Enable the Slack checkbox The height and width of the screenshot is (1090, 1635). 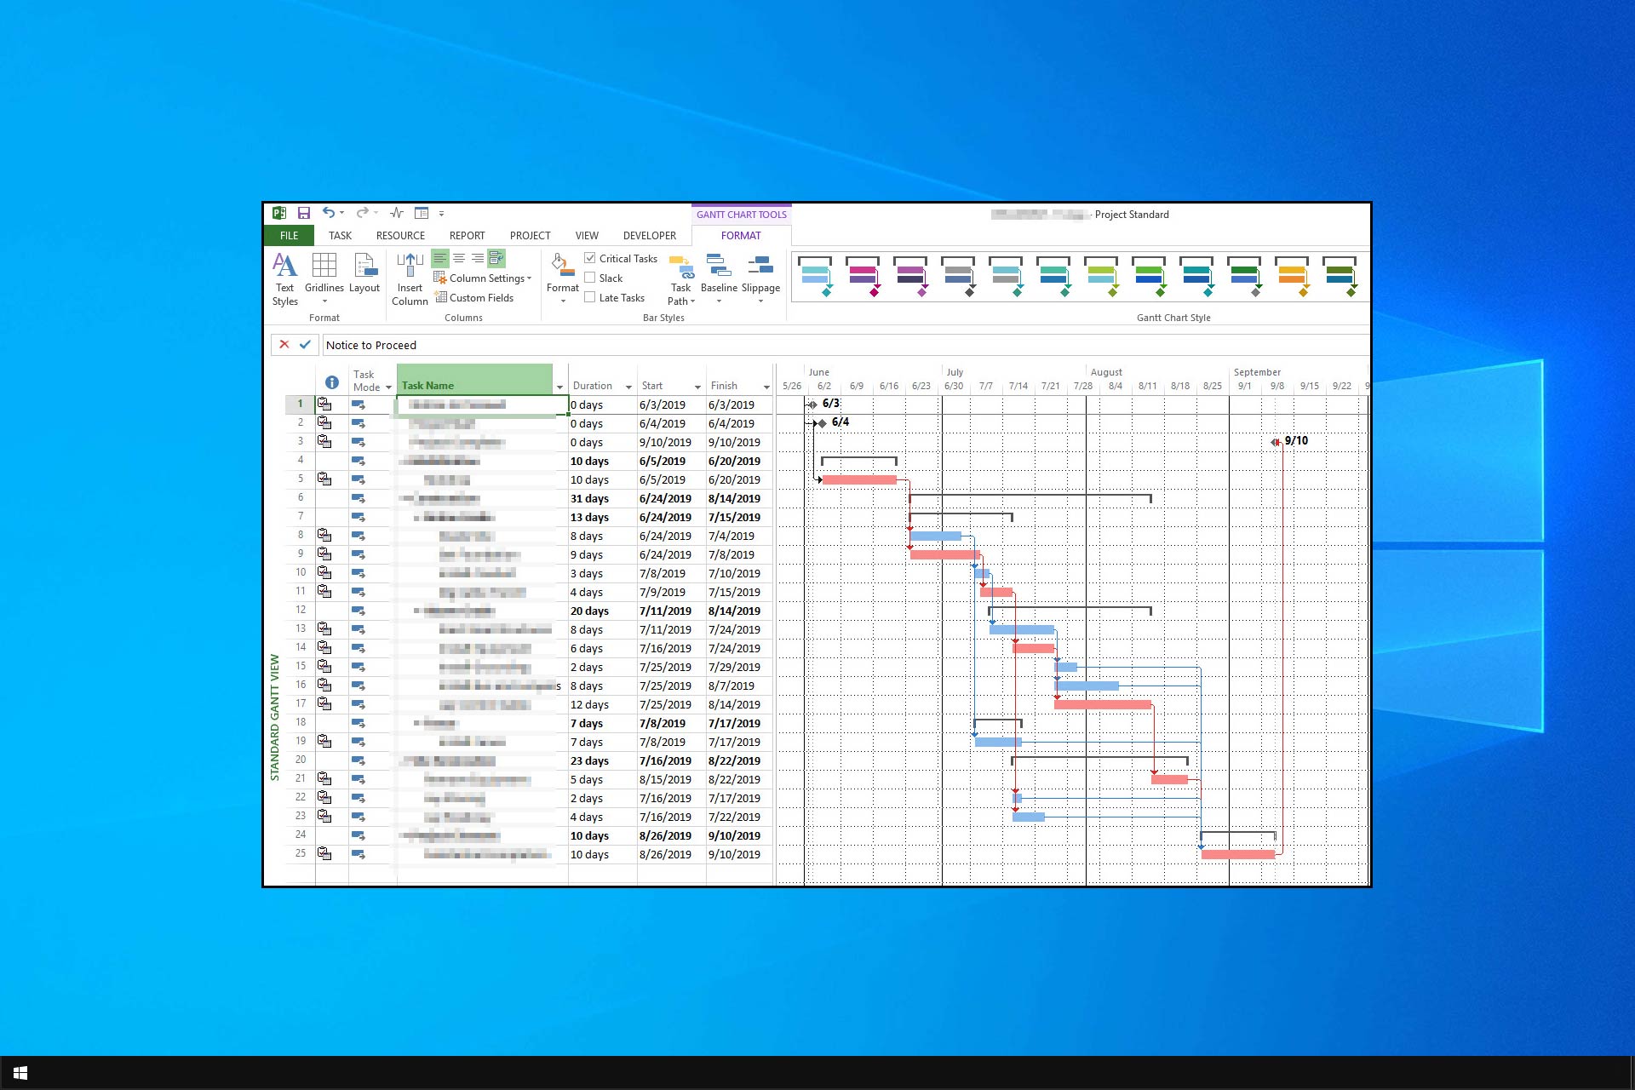pyautogui.click(x=589, y=278)
